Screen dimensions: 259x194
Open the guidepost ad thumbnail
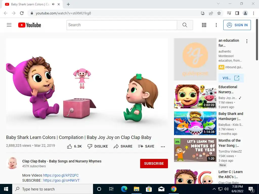pyautogui.click(x=195, y=59)
